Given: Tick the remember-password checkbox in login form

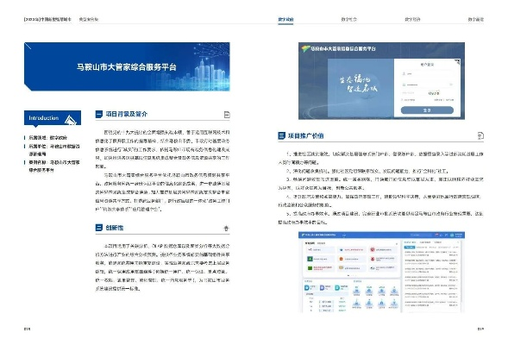Looking at the screenshot, I should [403, 100].
